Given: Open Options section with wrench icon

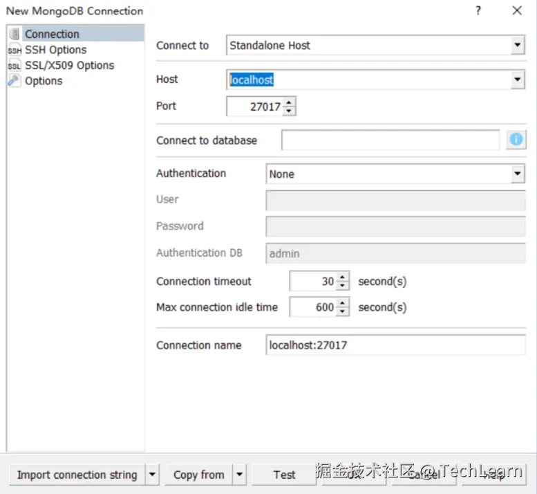Looking at the screenshot, I should (x=44, y=81).
